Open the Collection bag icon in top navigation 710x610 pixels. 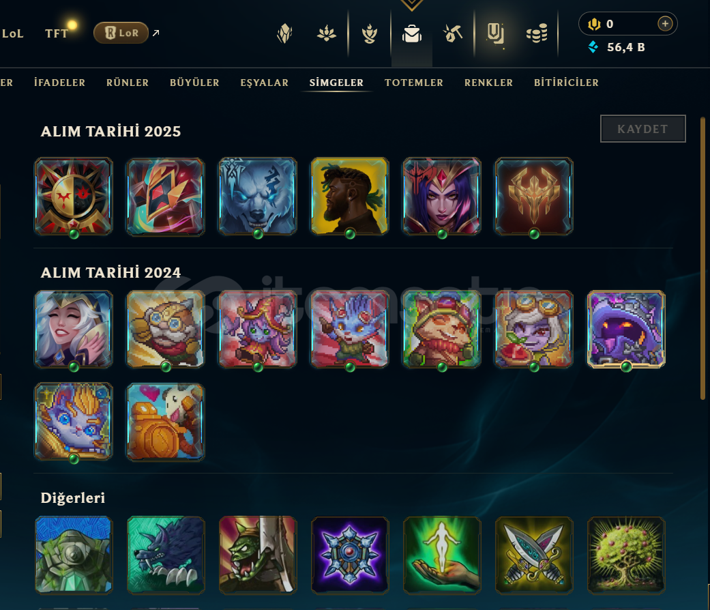point(411,33)
